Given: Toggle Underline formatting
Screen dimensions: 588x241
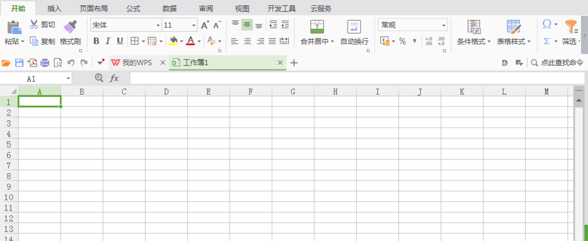Looking at the screenshot, I should (120, 41).
